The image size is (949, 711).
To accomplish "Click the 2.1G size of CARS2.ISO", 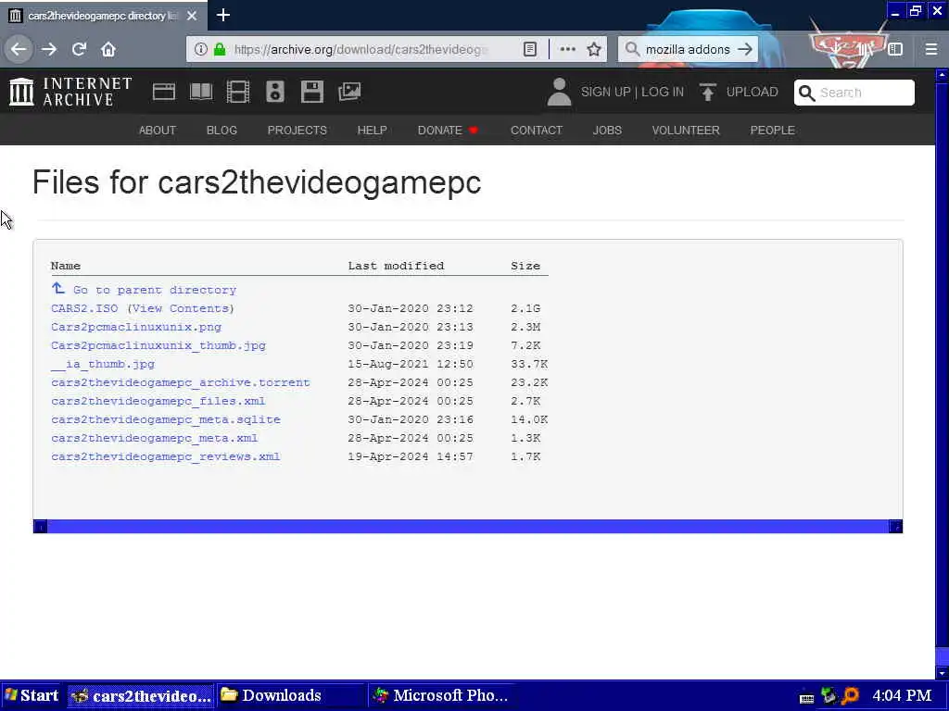I will click(525, 308).
